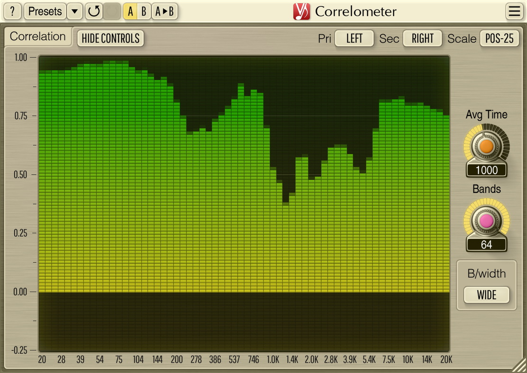
Task: Copy settings using the A▶B icon
Action: pos(164,11)
